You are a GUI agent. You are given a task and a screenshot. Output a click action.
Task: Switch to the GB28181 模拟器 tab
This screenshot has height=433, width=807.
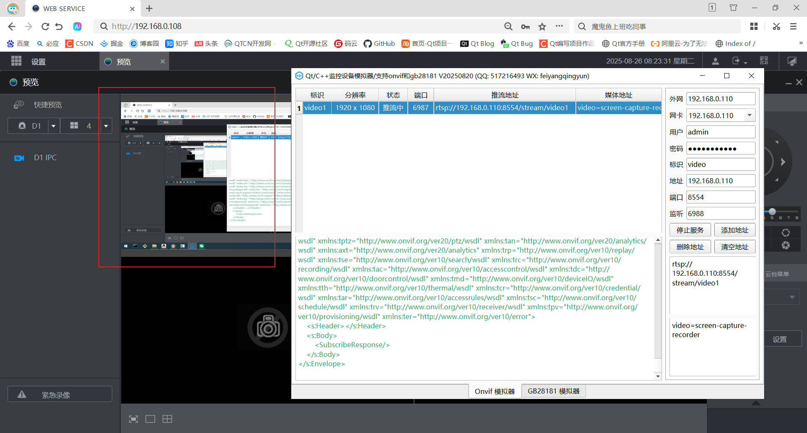point(554,391)
